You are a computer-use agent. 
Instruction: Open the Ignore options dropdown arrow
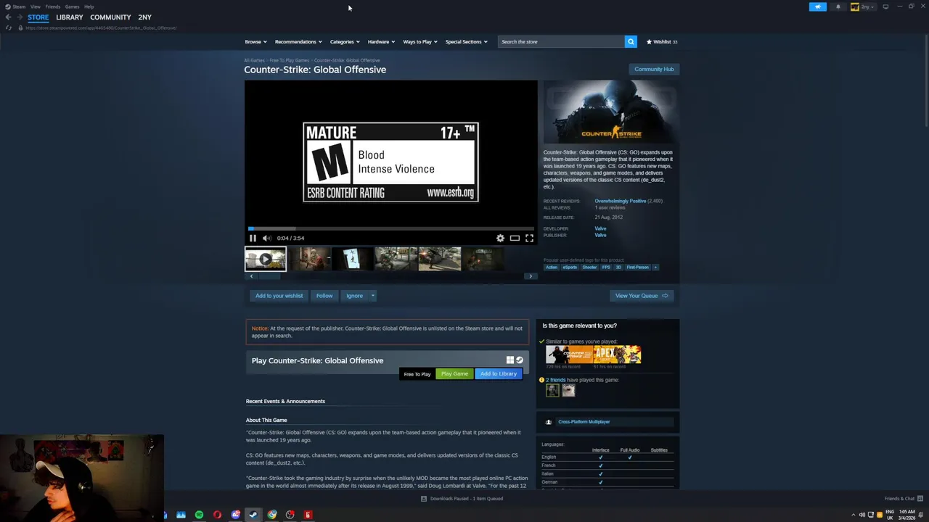pyautogui.click(x=372, y=296)
